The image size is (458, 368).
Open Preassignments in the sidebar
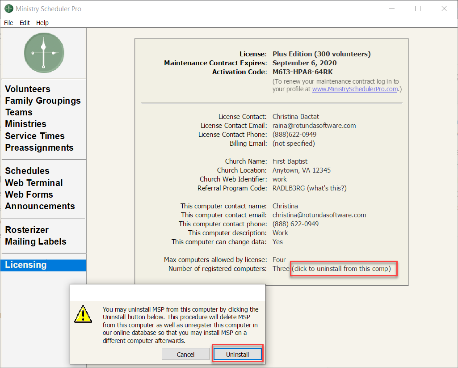pyautogui.click(x=39, y=148)
